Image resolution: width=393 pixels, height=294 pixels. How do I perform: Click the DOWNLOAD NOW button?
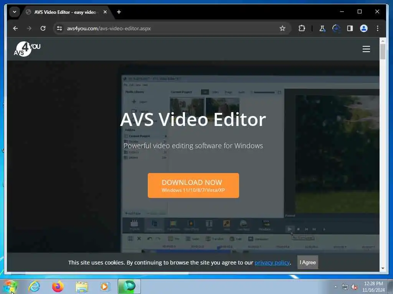point(193,186)
